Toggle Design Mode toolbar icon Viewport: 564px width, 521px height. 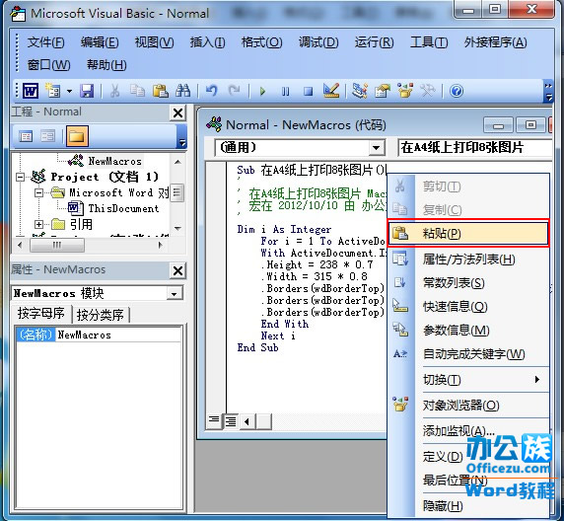click(331, 91)
